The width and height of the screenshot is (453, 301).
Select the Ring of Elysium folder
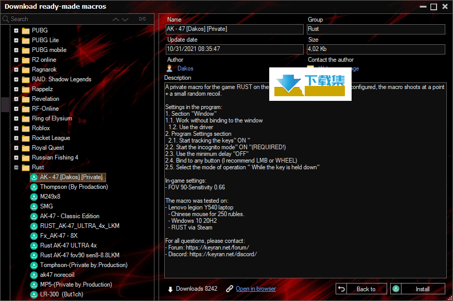(52, 118)
